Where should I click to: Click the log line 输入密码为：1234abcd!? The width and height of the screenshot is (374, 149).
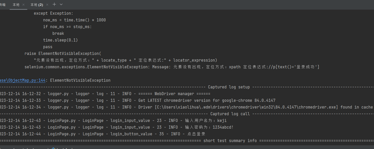pyautogui.click(x=209, y=127)
